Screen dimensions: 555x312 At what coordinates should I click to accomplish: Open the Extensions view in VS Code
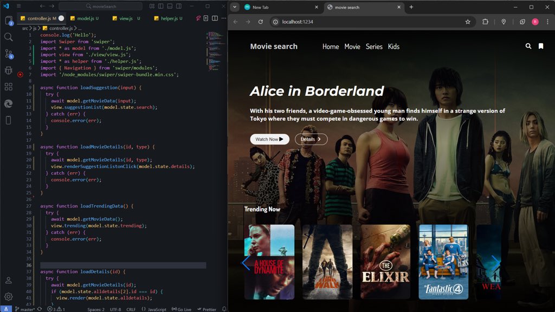pos(9,87)
